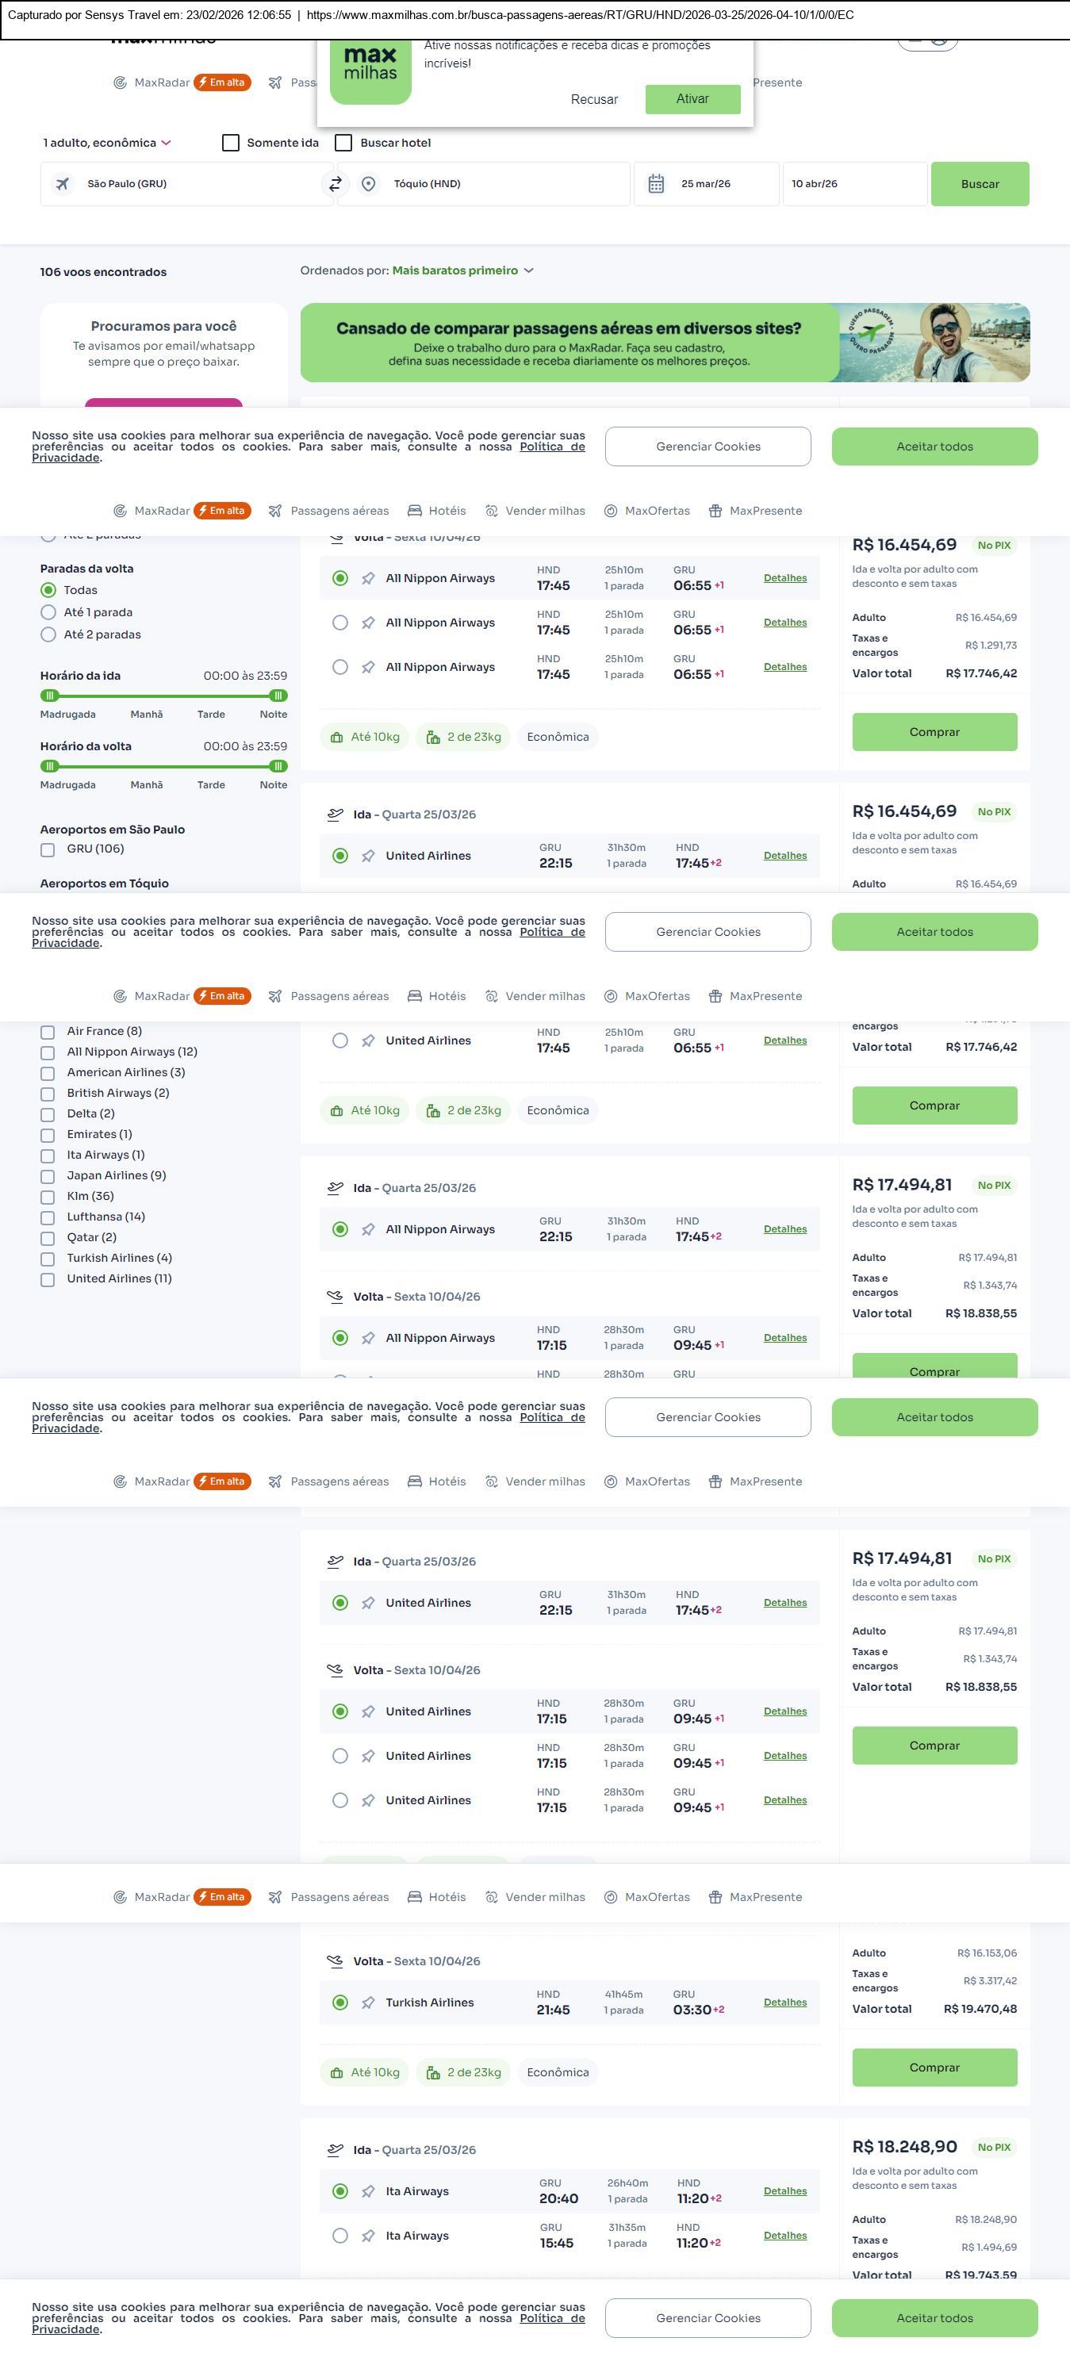Click the Até 10kg hand luggage badge

coord(364,737)
